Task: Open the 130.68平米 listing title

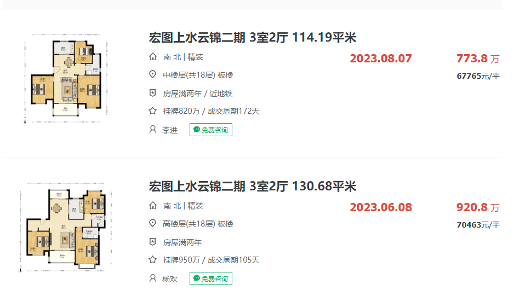Action: point(253,187)
